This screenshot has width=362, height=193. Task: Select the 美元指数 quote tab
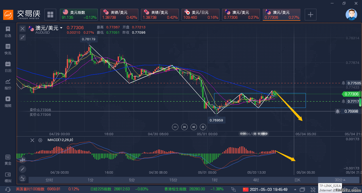pyautogui.click(x=79, y=15)
